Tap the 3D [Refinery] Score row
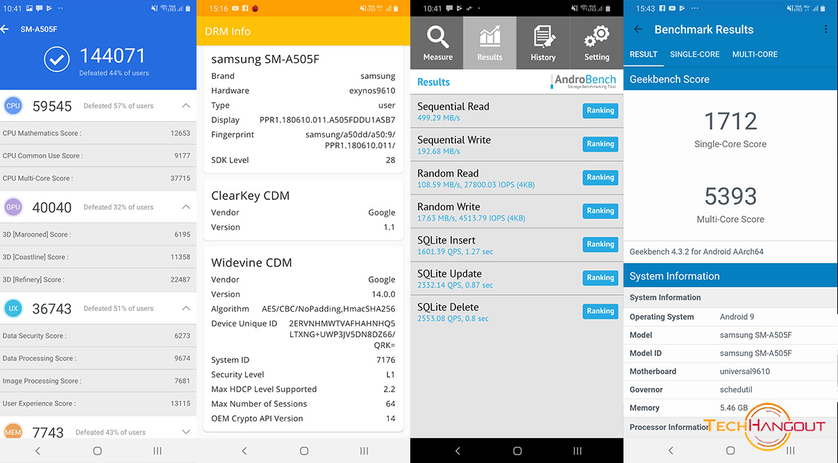This screenshot has height=463, width=838. (x=98, y=280)
